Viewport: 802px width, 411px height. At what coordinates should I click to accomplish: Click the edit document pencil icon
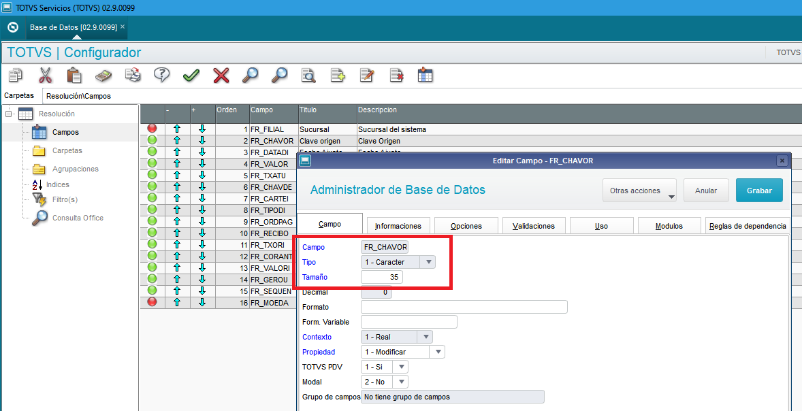click(367, 75)
